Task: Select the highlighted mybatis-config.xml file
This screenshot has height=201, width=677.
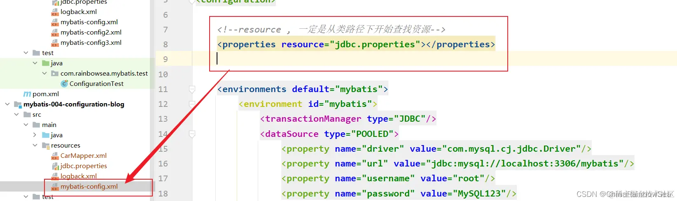Action: (89, 187)
